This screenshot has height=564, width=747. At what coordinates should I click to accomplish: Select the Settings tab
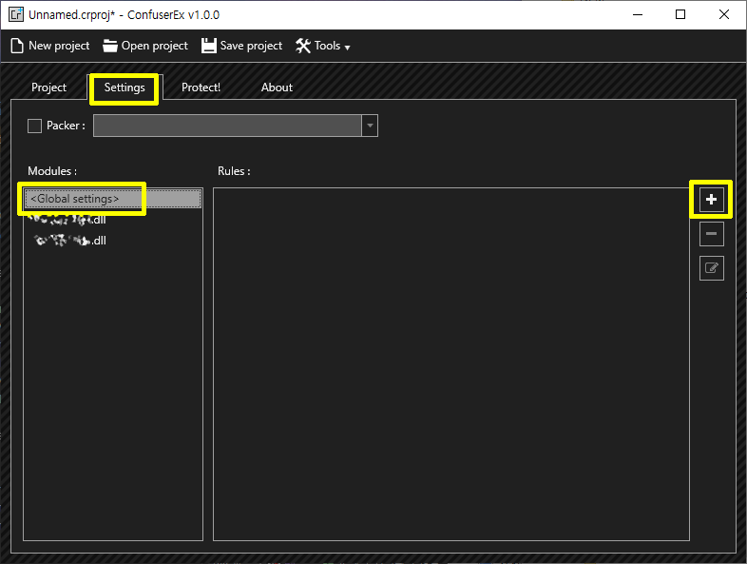point(124,88)
